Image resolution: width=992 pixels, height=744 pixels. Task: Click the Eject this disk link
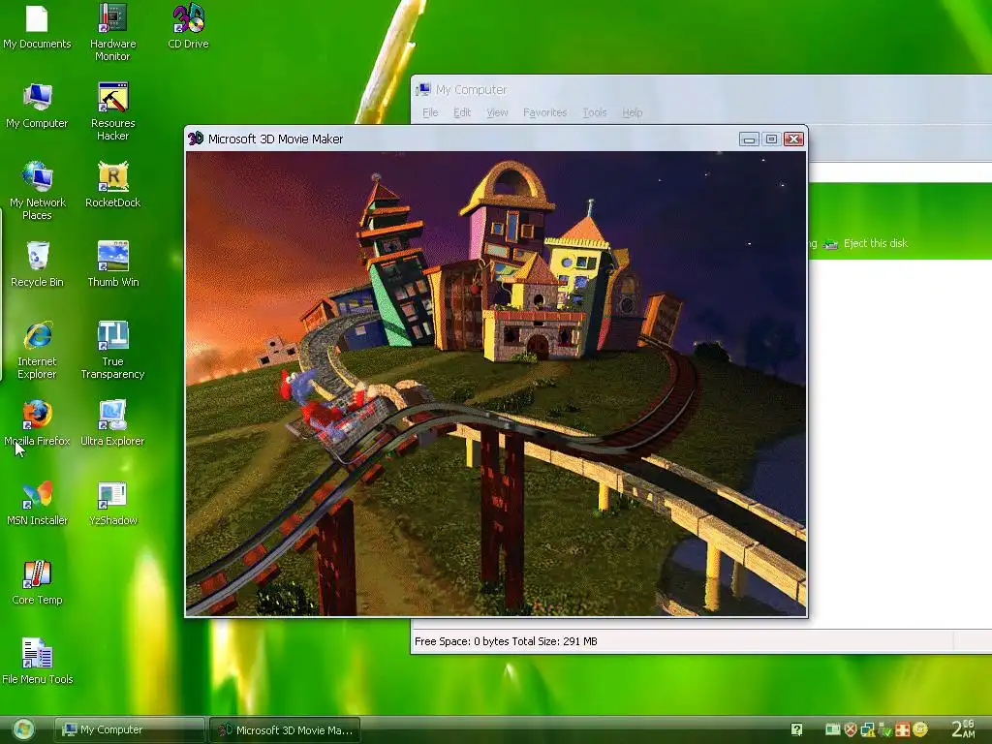pyautogui.click(x=875, y=243)
